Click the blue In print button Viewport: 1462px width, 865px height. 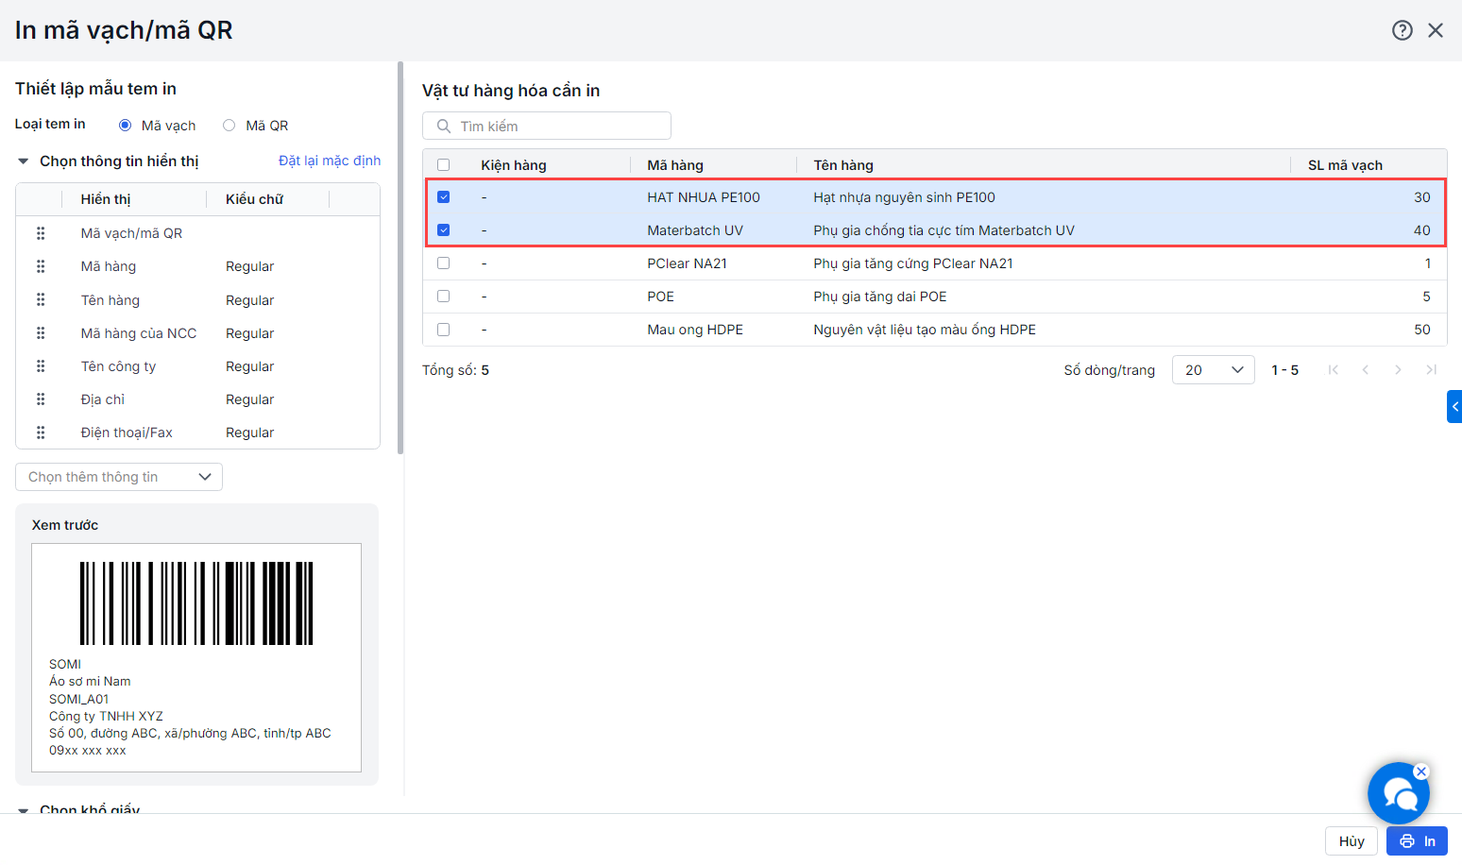tap(1417, 841)
